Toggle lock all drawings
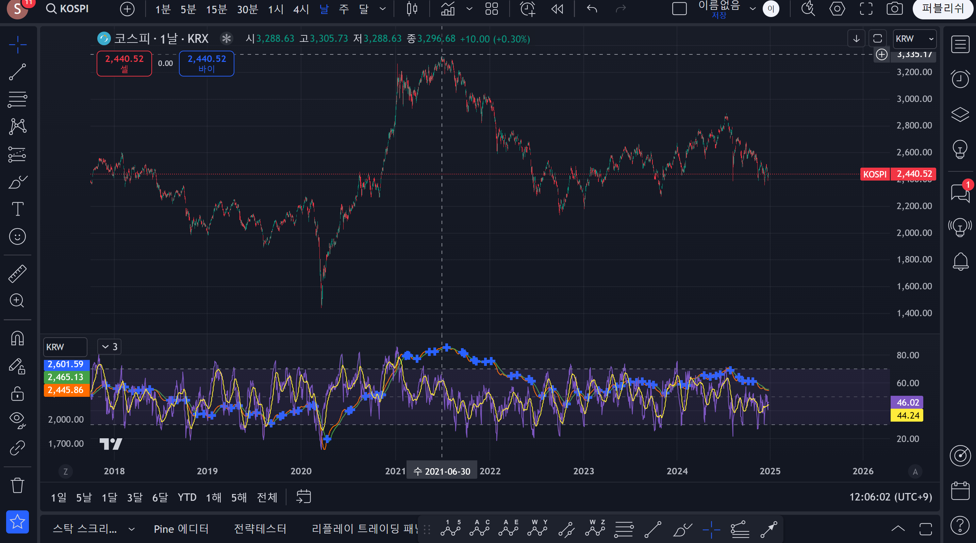 tap(17, 393)
